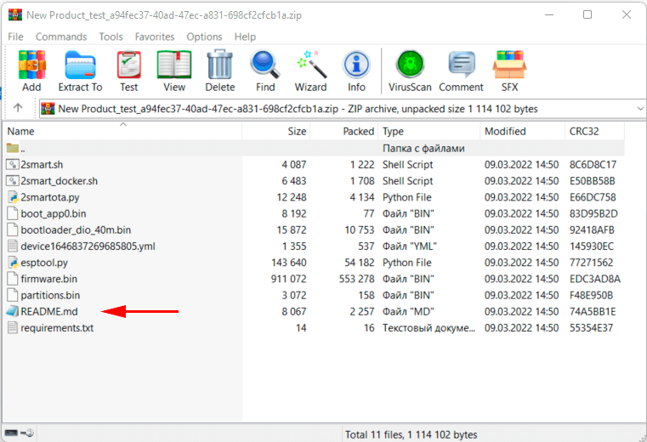Open the Find magnifier tool
This screenshot has height=442, width=647.
point(265,65)
